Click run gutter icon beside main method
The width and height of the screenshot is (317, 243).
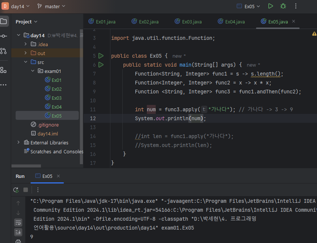pyautogui.click(x=101, y=65)
